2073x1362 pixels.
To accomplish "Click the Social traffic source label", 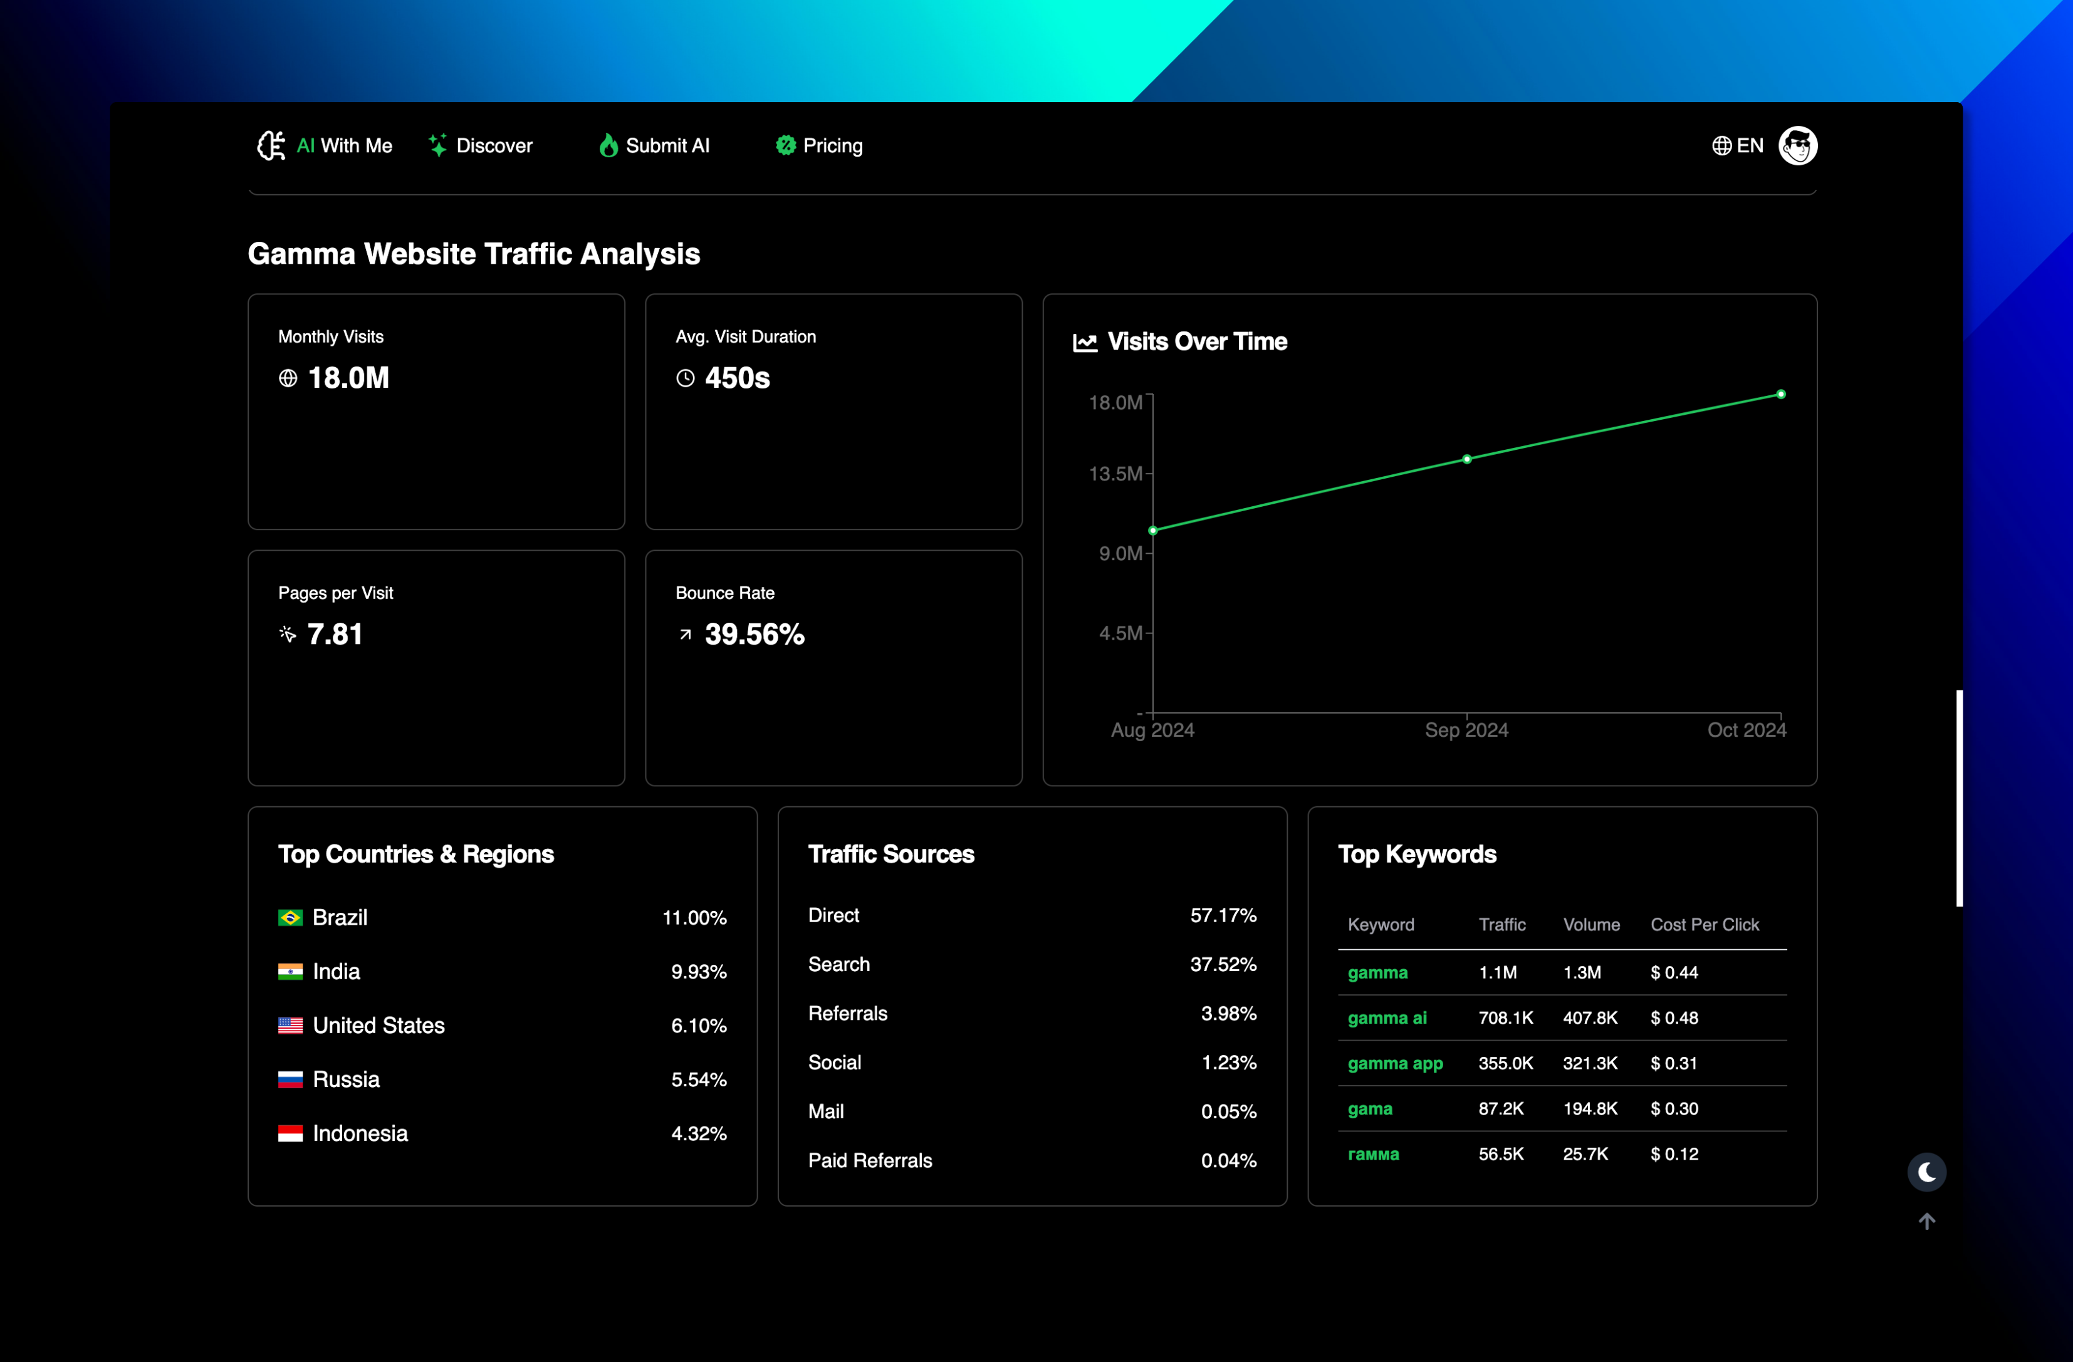I will (835, 1063).
